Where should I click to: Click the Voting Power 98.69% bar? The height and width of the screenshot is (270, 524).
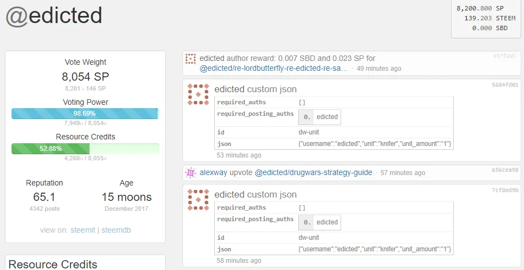[x=85, y=114]
